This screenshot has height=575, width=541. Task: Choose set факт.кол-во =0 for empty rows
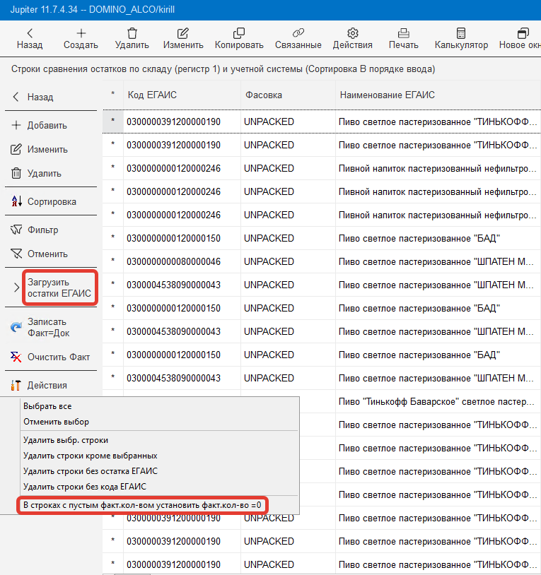(142, 505)
